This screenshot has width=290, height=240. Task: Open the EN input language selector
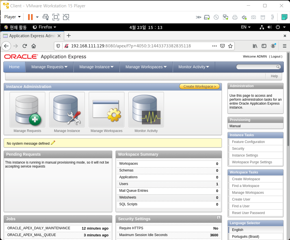246,27
